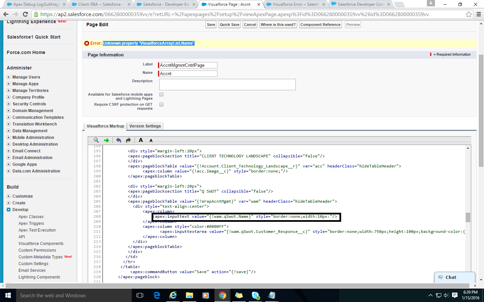Screen dimensions: 484x302
Task: Collapse the Develop section in the sidebar
Action: pyautogui.click(x=9, y=210)
